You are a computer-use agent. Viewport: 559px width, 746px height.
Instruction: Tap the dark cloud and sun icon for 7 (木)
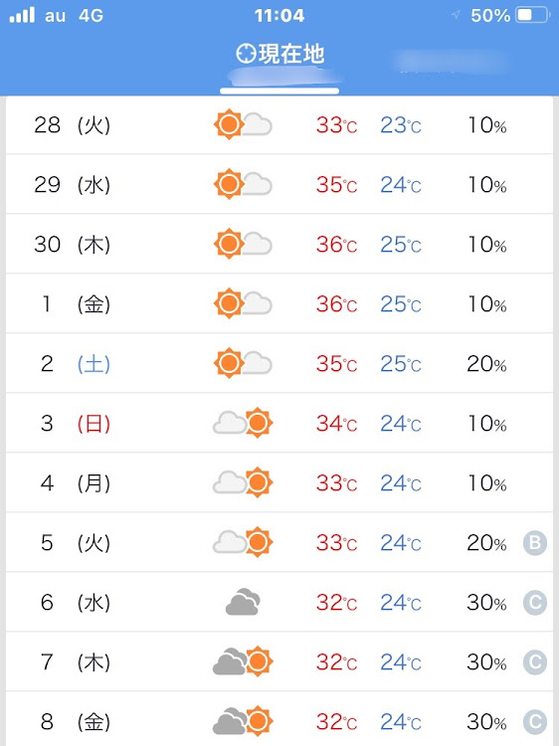pyautogui.click(x=243, y=661)
